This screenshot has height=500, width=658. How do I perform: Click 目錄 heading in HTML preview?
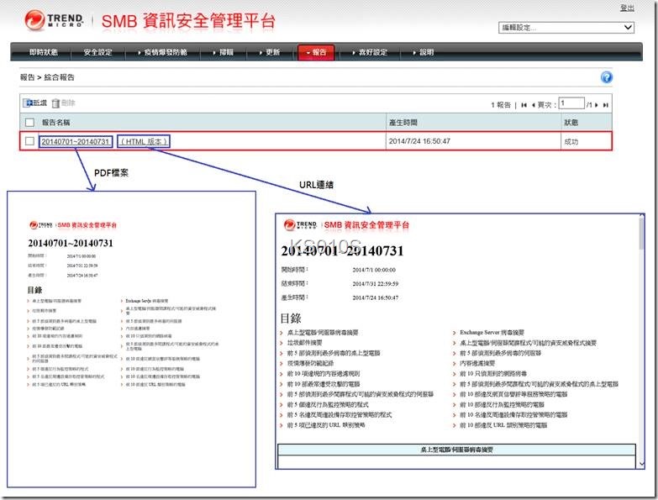(x=291, y=318)
